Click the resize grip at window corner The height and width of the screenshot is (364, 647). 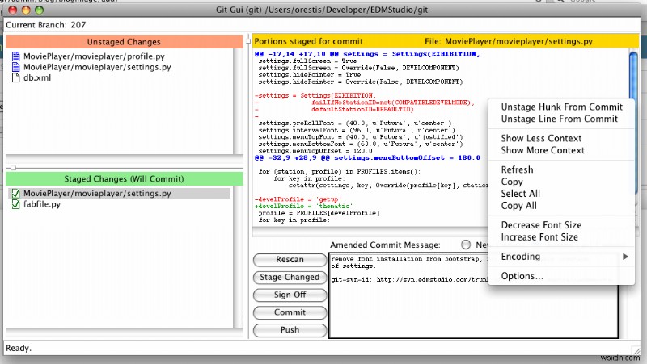pos(637,349)
